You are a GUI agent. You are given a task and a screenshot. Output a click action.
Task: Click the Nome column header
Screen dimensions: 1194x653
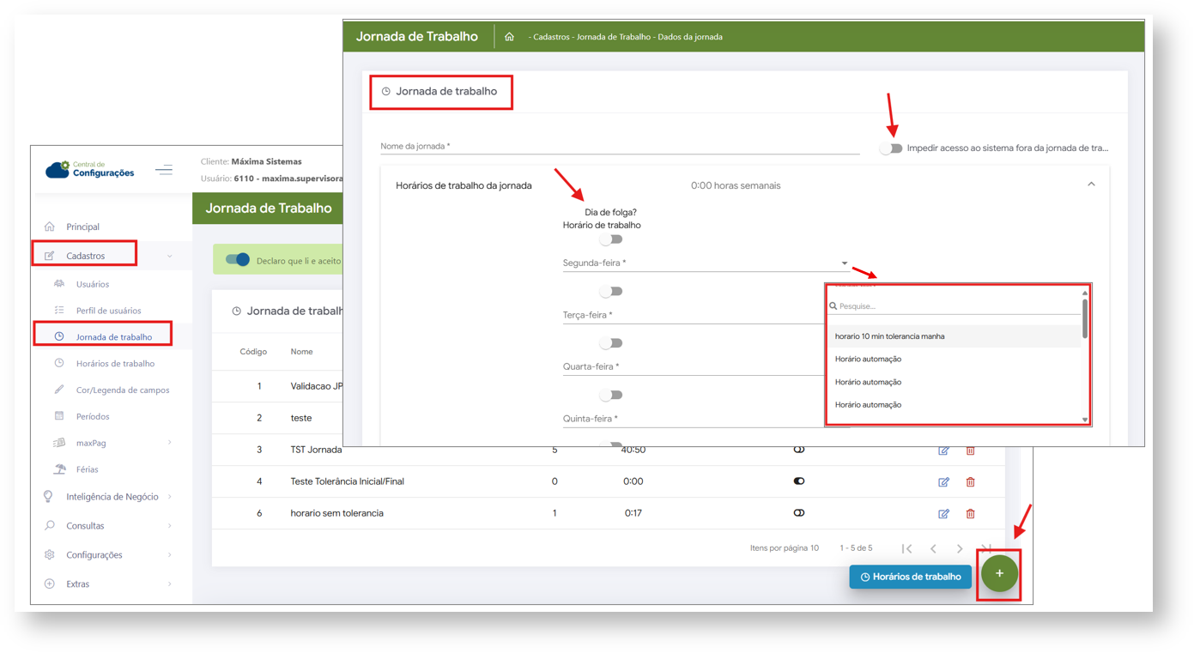(301, 352)
